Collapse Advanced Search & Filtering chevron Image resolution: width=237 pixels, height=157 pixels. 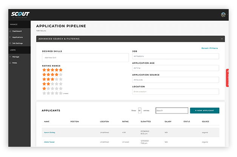click(x=222, y=39)
